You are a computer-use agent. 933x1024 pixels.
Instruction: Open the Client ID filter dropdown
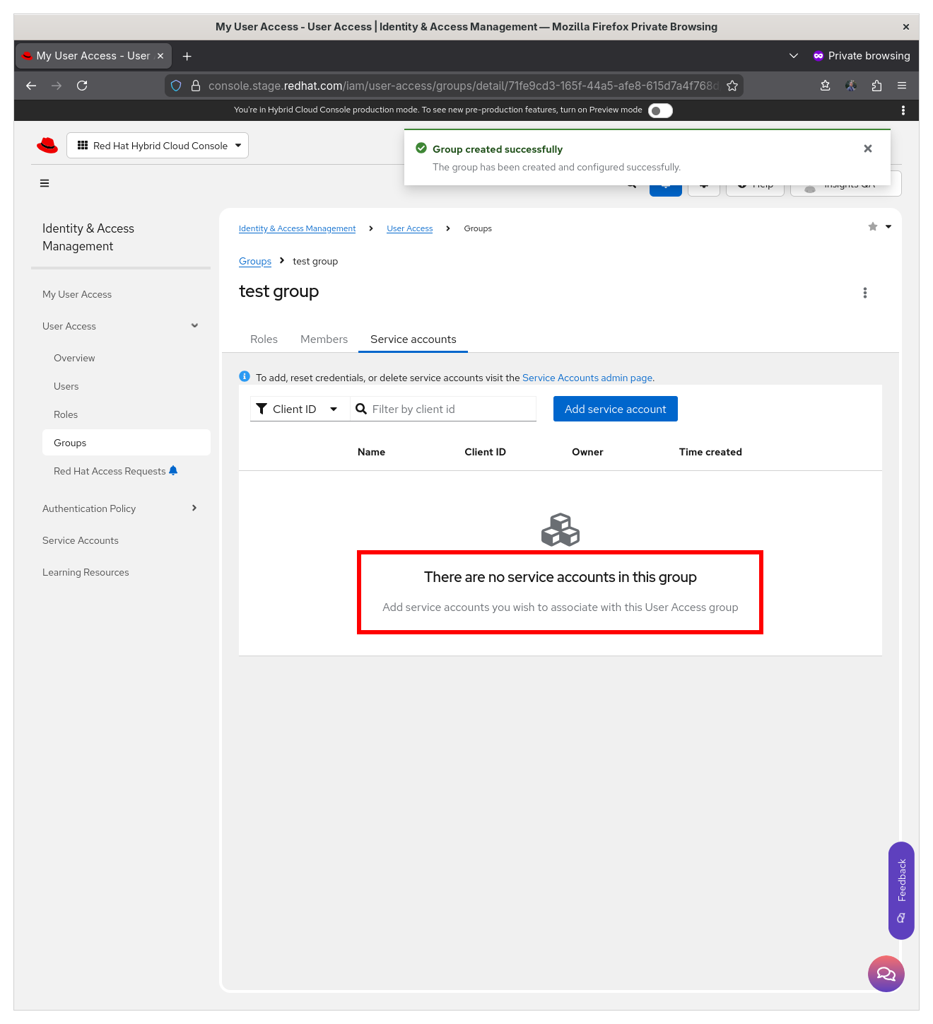pyautogui.click(x=300, y=409)
